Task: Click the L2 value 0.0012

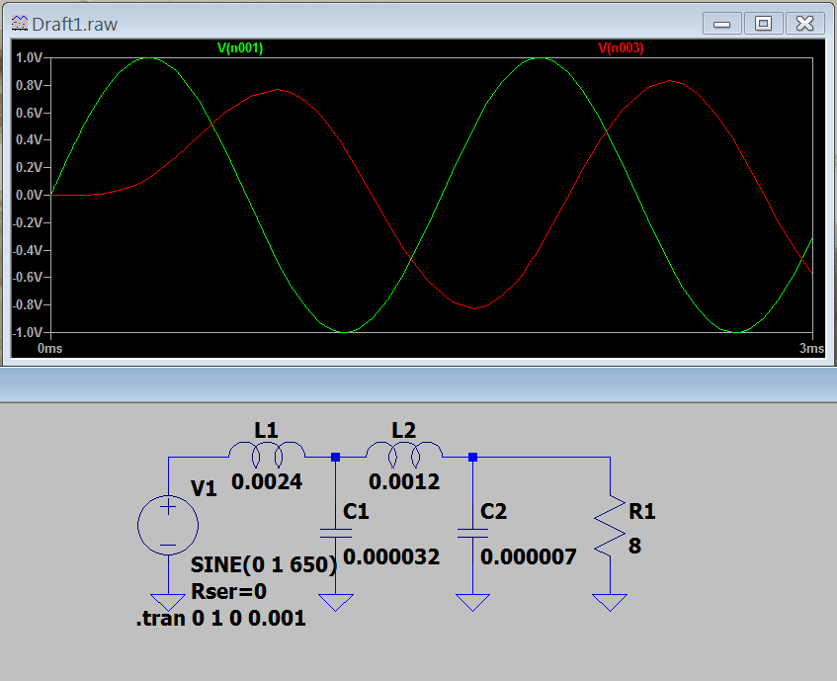Action: (404, 482)
